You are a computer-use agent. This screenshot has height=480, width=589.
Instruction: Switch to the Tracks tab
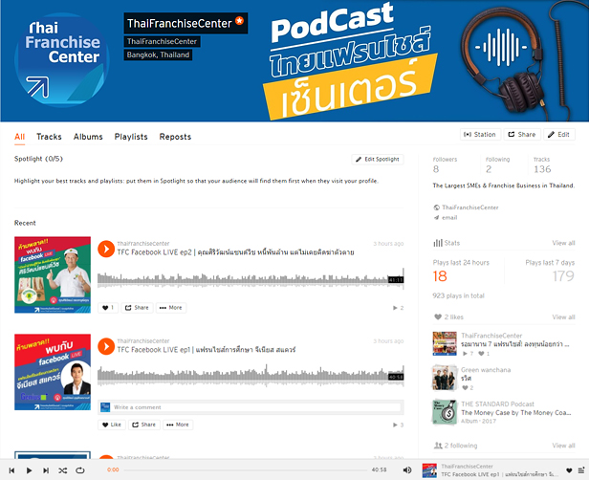pyautogui.click(x=49, y=137)
